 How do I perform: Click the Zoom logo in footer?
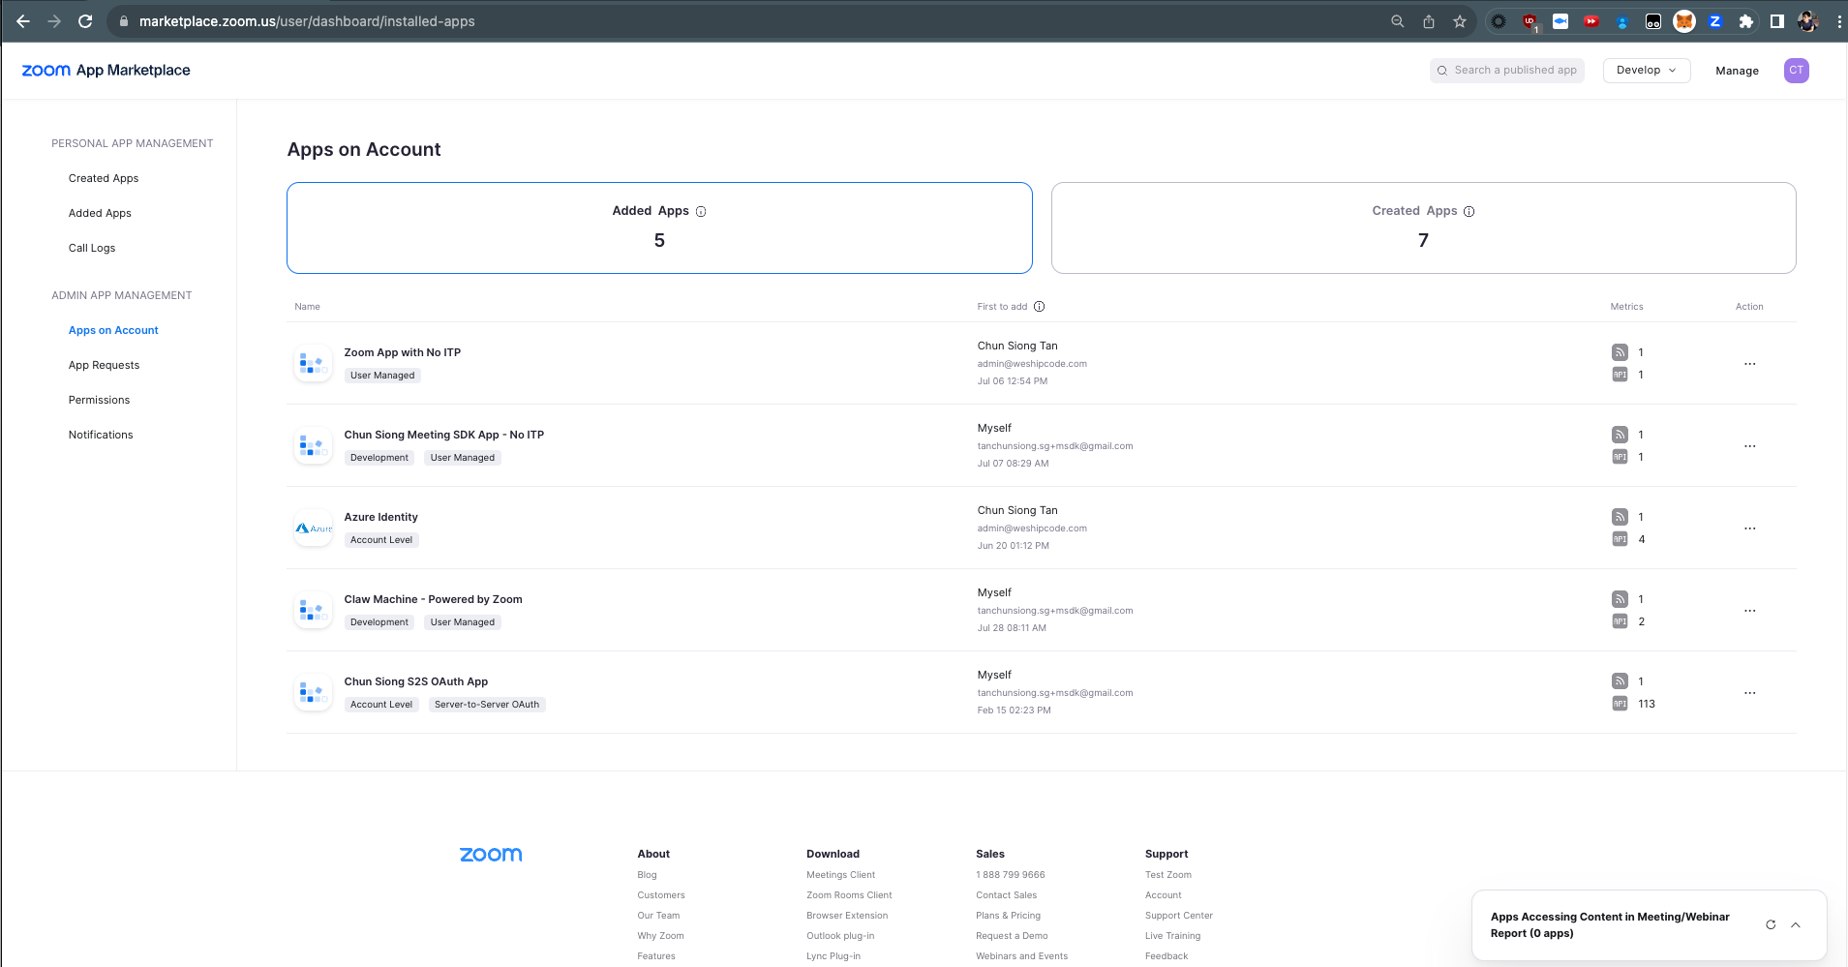pos(491,855)
